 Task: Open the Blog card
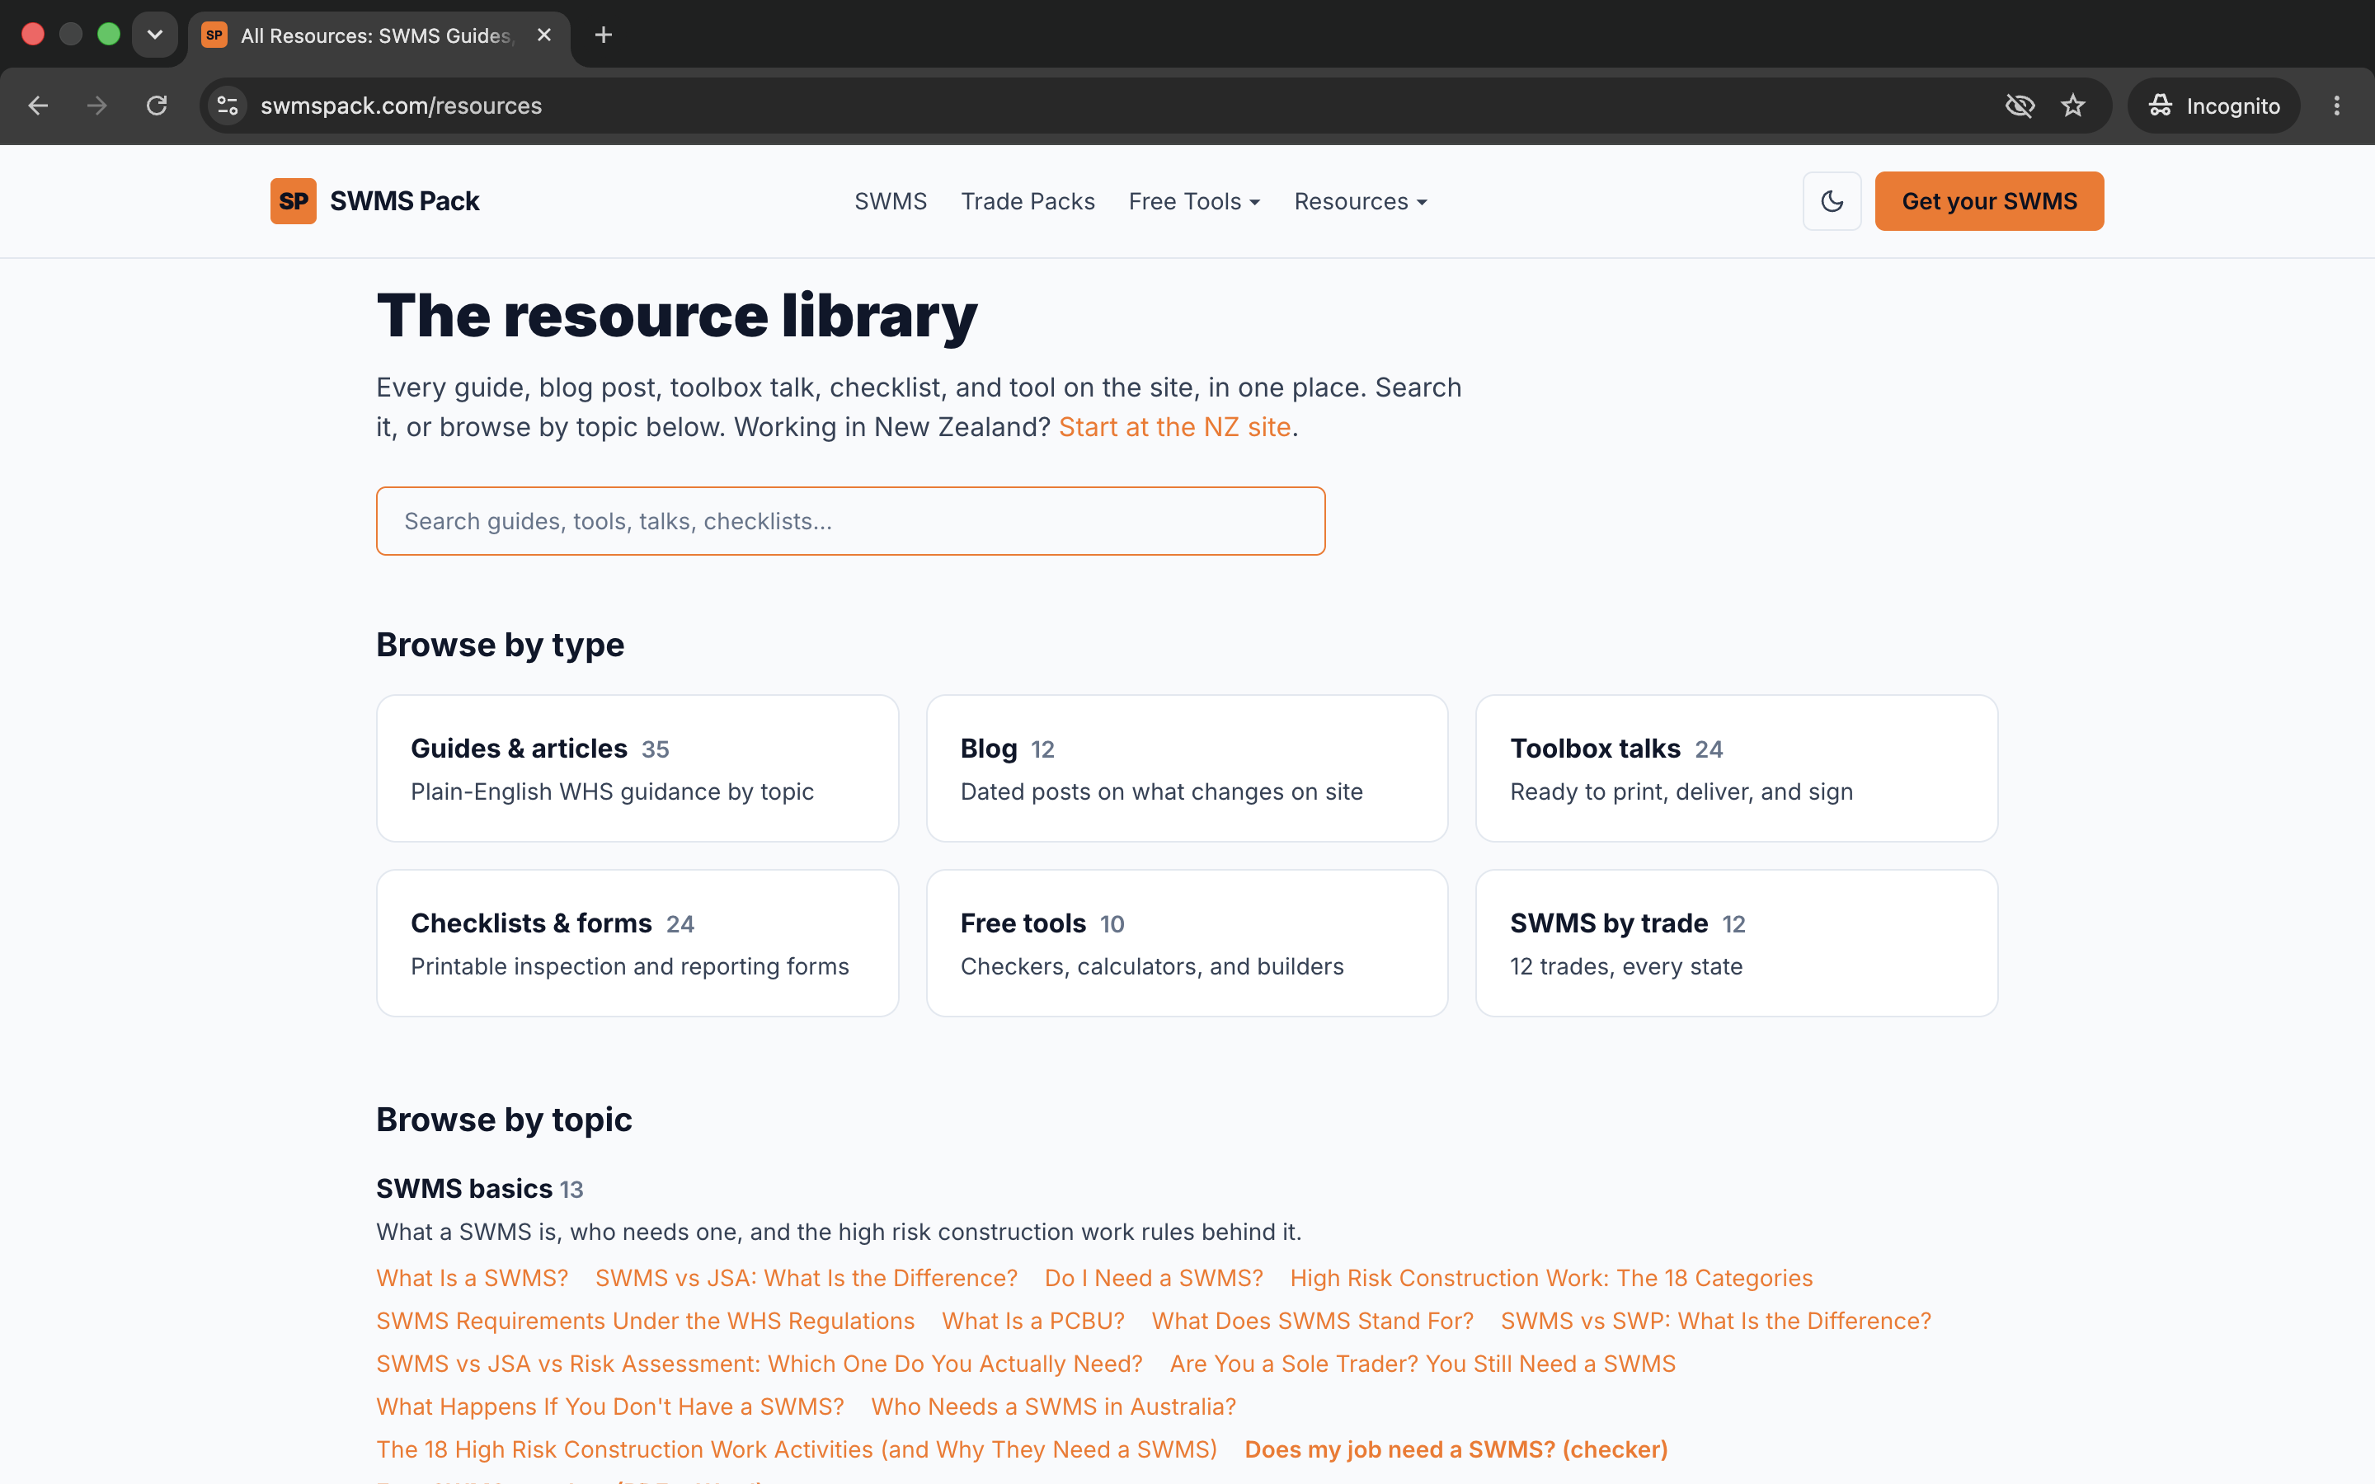coord(1187,768)
